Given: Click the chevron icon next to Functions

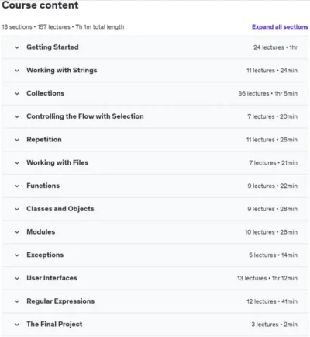Looking at the screenshot, I should pos(17,186).
